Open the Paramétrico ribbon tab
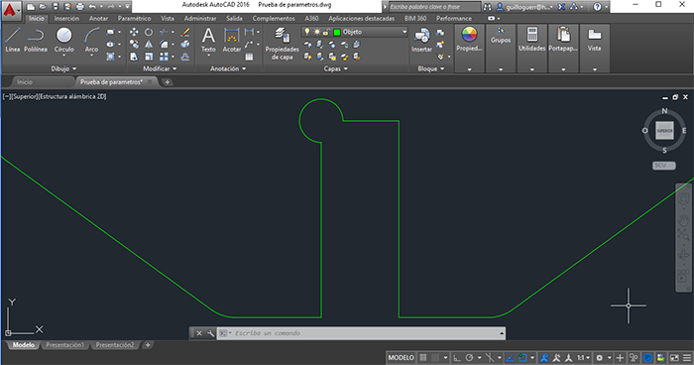The width and height of the screenshot is (694, 365). [x=134, y=19]
